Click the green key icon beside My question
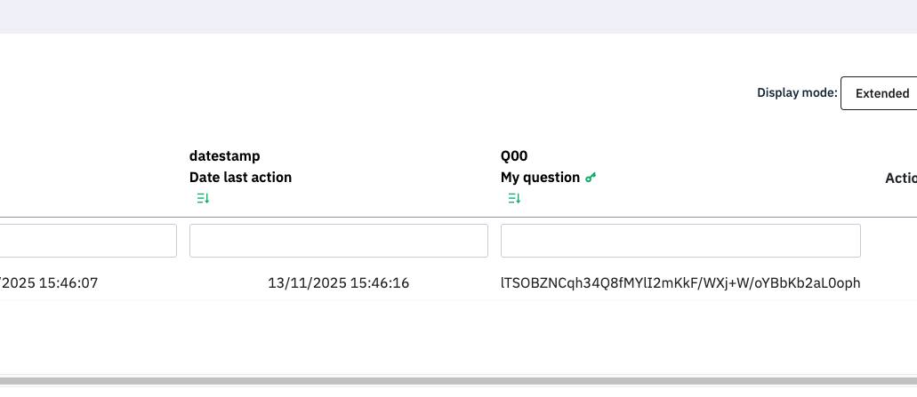Screen dimensions: 917x397 pos(591,178)
